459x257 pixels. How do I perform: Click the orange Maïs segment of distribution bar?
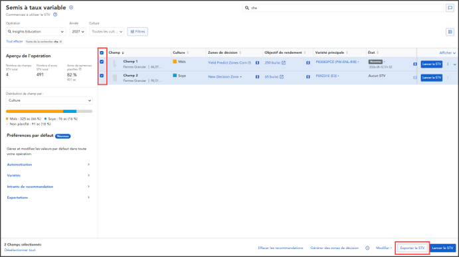click(35, 111)
